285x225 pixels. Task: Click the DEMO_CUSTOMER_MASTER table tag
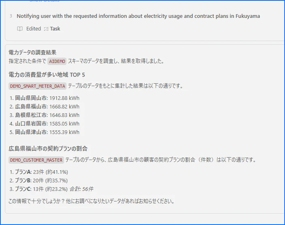pos(36,160)
